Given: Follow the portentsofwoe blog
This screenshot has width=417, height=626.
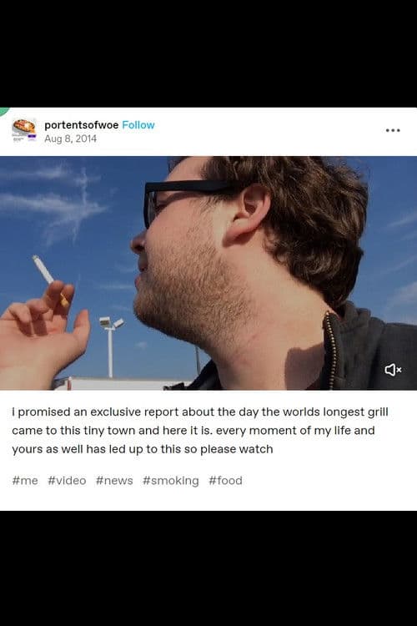Looking at the screenshot, I should [x=138, y=125].
